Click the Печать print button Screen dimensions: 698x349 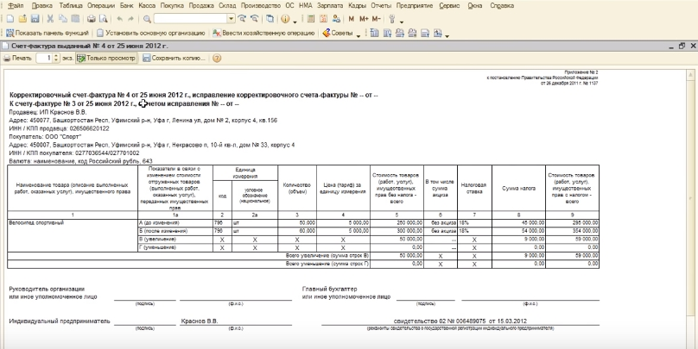[17, 58]
